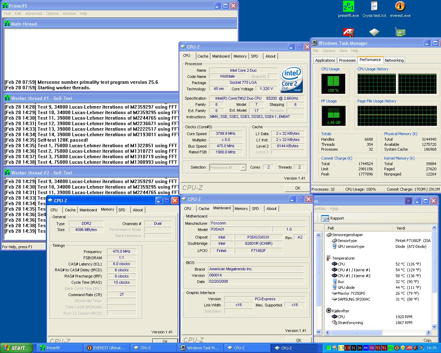Screen dimensions: 441x353
Task: Switch to the EVEREST Ultimate taskbar button
Action: (107, 348)
